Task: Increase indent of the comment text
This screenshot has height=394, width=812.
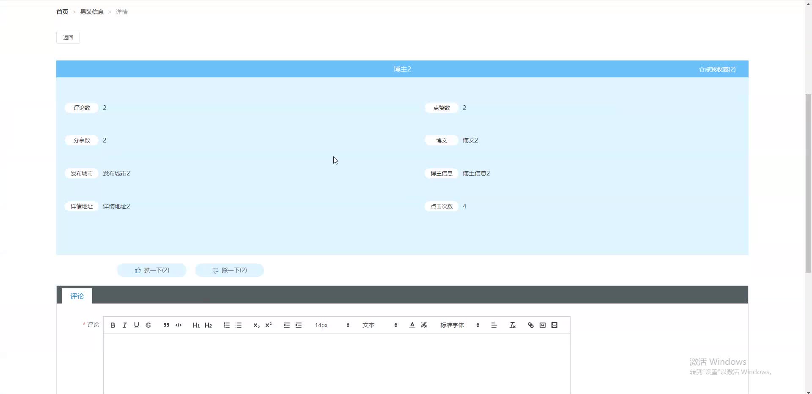Action: click(299, 325)
